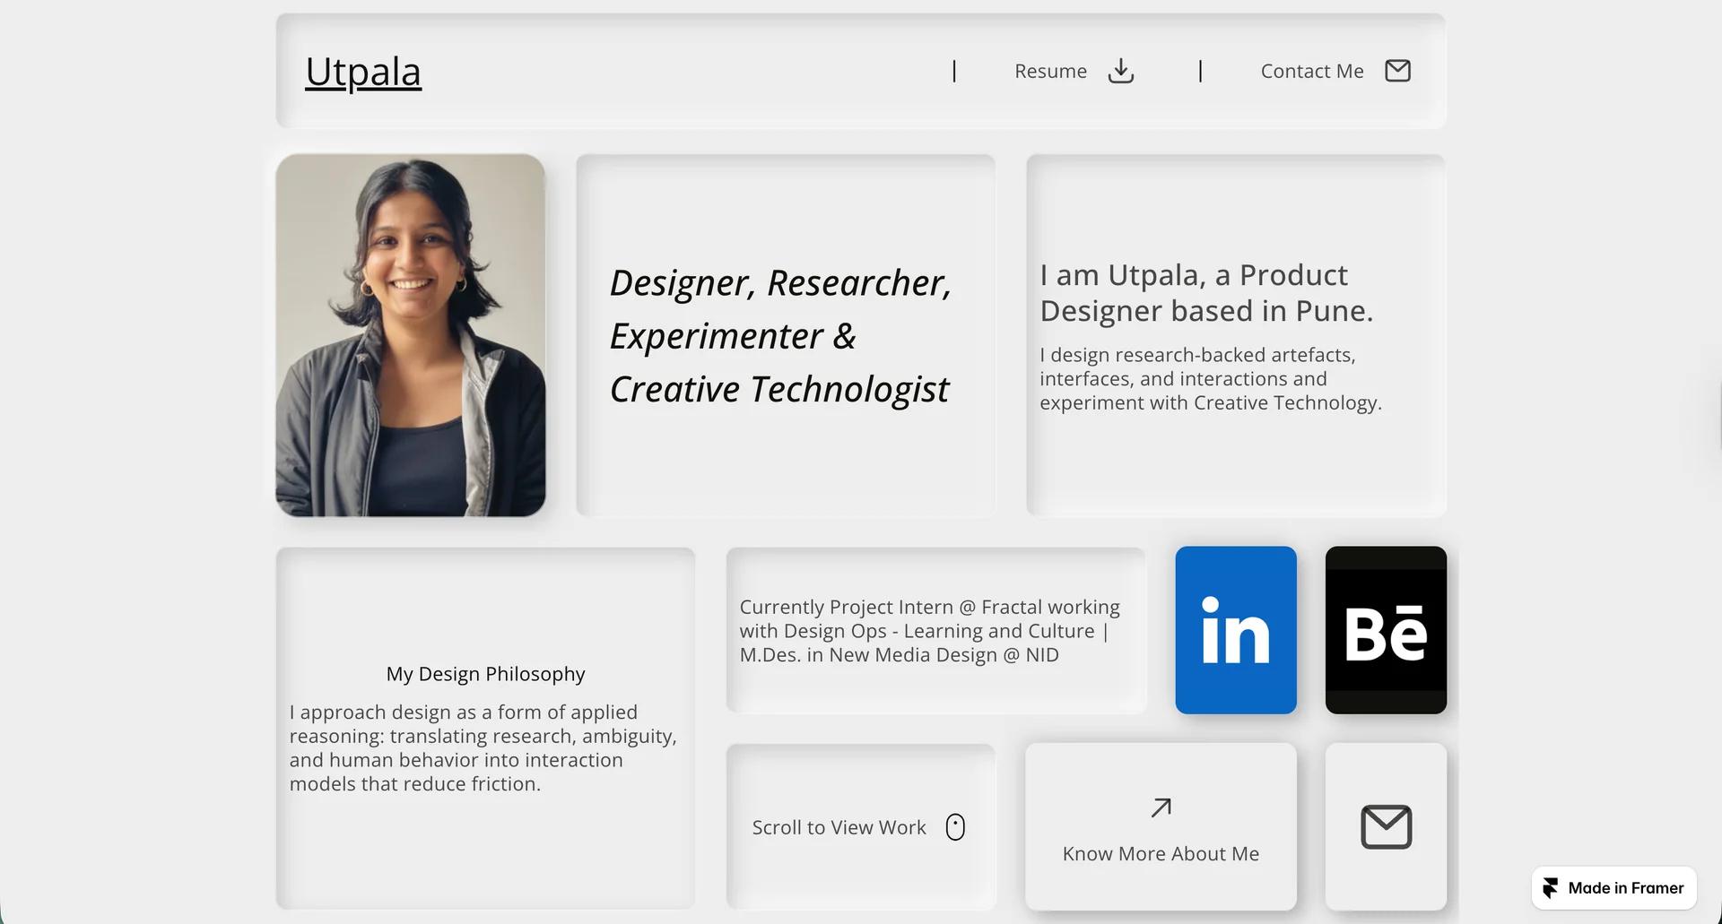Click the 'Designer, Researcher, Experimenter' tagline

780,336
